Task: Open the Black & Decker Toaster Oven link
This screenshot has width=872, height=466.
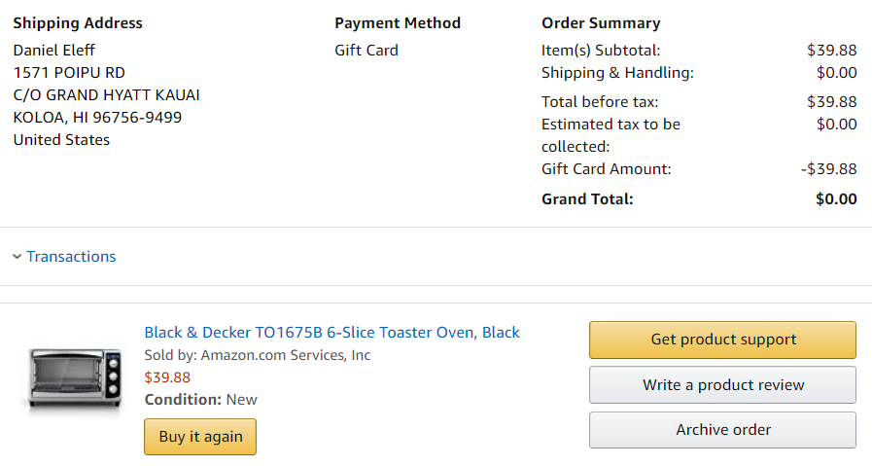Action: 332,333
